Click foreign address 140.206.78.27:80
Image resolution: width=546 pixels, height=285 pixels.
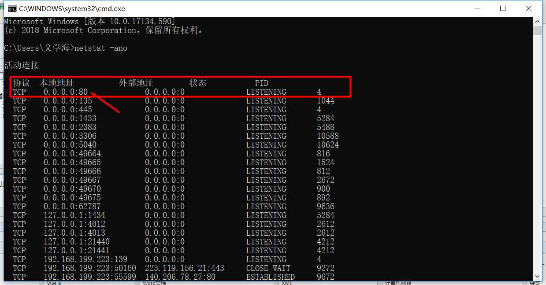tap(180, 277)
